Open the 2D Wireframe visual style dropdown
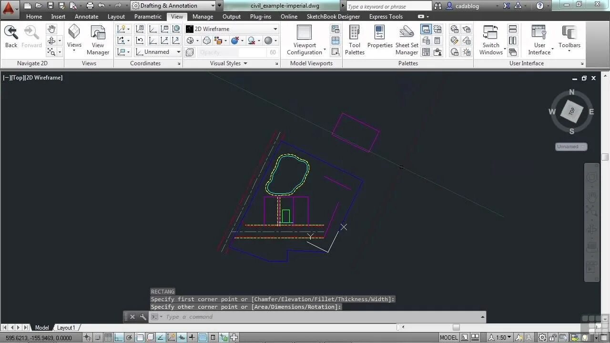The height and width of the screenshot is (343, 610). [232, 29]
